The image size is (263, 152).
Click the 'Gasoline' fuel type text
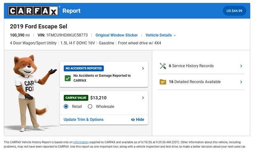coord(106,43)
